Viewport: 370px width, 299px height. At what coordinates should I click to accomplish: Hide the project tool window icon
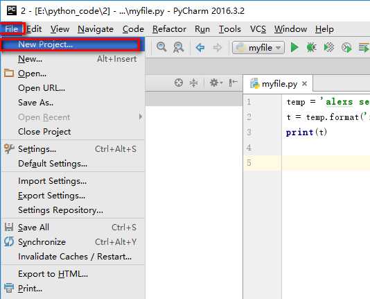[233, 83]
